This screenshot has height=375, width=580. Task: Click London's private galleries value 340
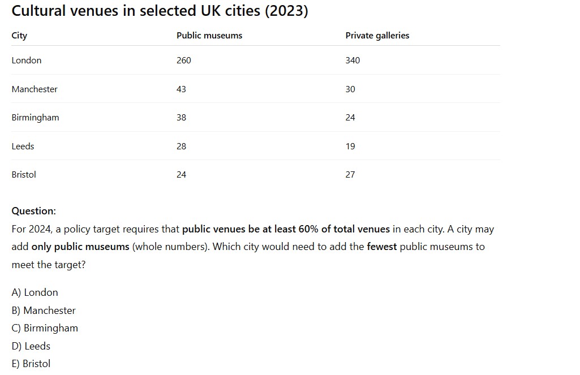(353, 61)
